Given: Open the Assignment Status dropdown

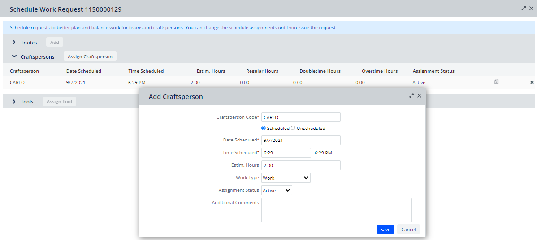Looking at the screenshot, I should coord(277,190).
